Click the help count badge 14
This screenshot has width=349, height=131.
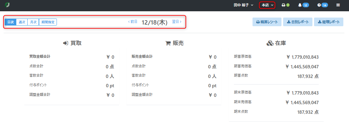324,5
